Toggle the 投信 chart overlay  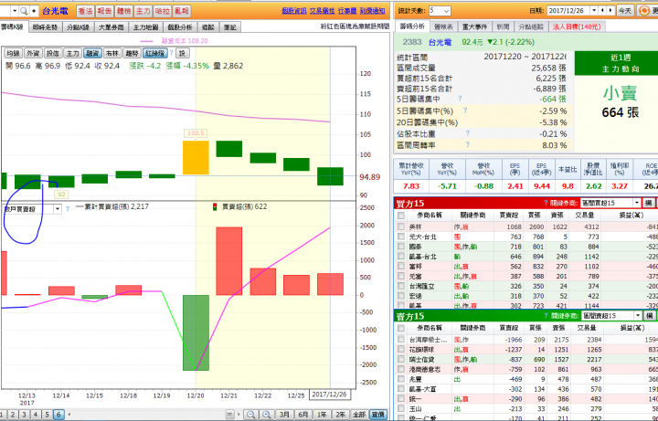[x=53, y=53]
